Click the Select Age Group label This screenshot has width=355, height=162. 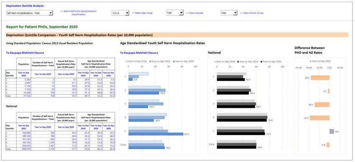pyautogui.click(x=142, y=13)
